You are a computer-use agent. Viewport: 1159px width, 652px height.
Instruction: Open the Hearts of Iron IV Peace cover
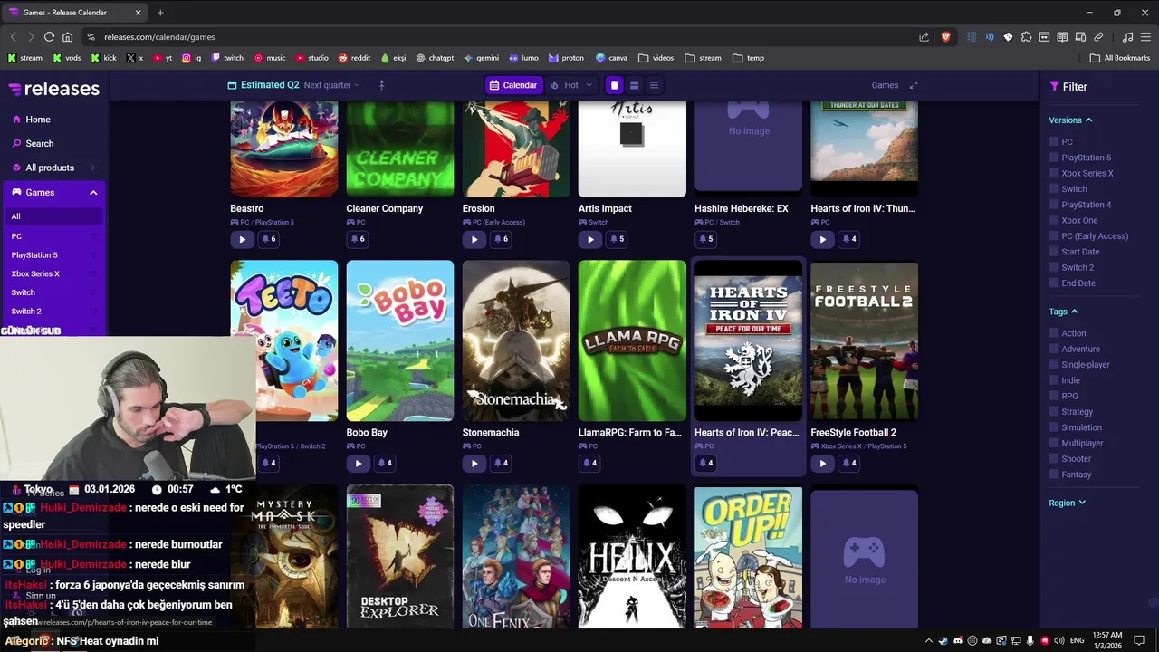tap(748, 340)
